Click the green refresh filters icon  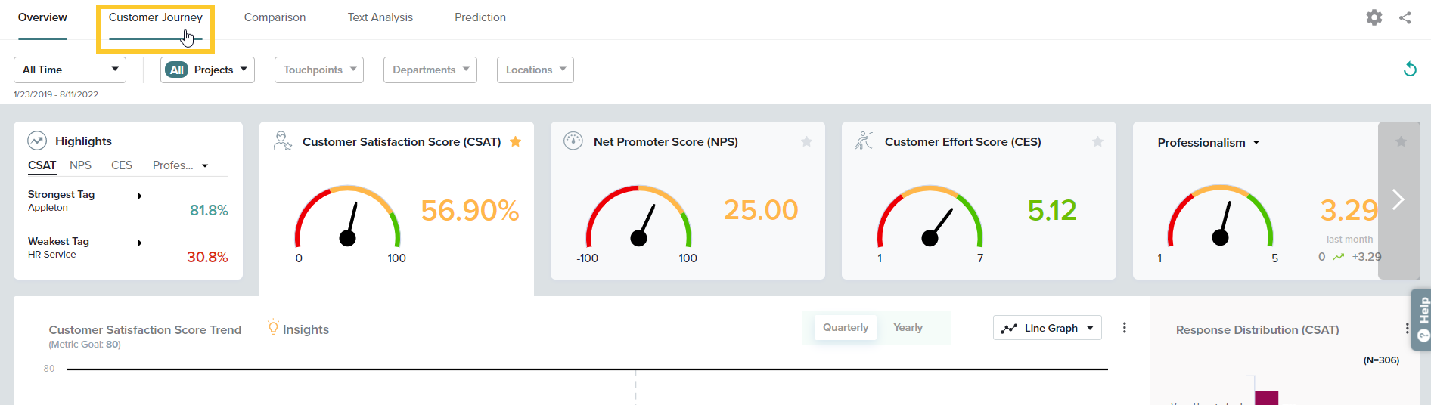click(1410, 70)
